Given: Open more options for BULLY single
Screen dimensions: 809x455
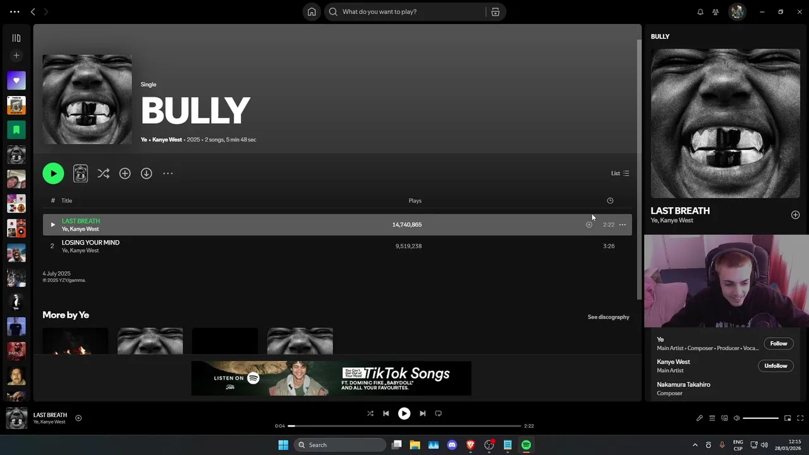Looking at the screenshot, I should [x=167, y=173].
